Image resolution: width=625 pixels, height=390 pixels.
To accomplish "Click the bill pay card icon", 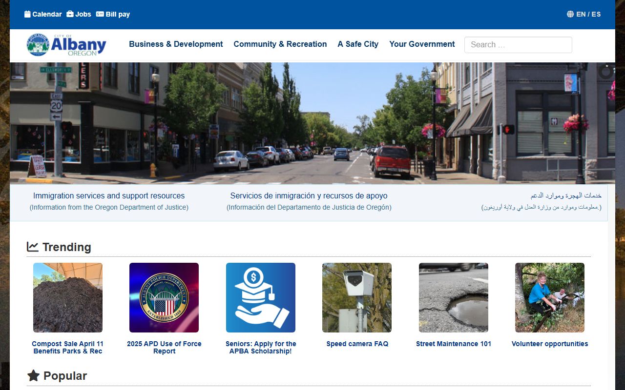I will [x=100, y=14].
